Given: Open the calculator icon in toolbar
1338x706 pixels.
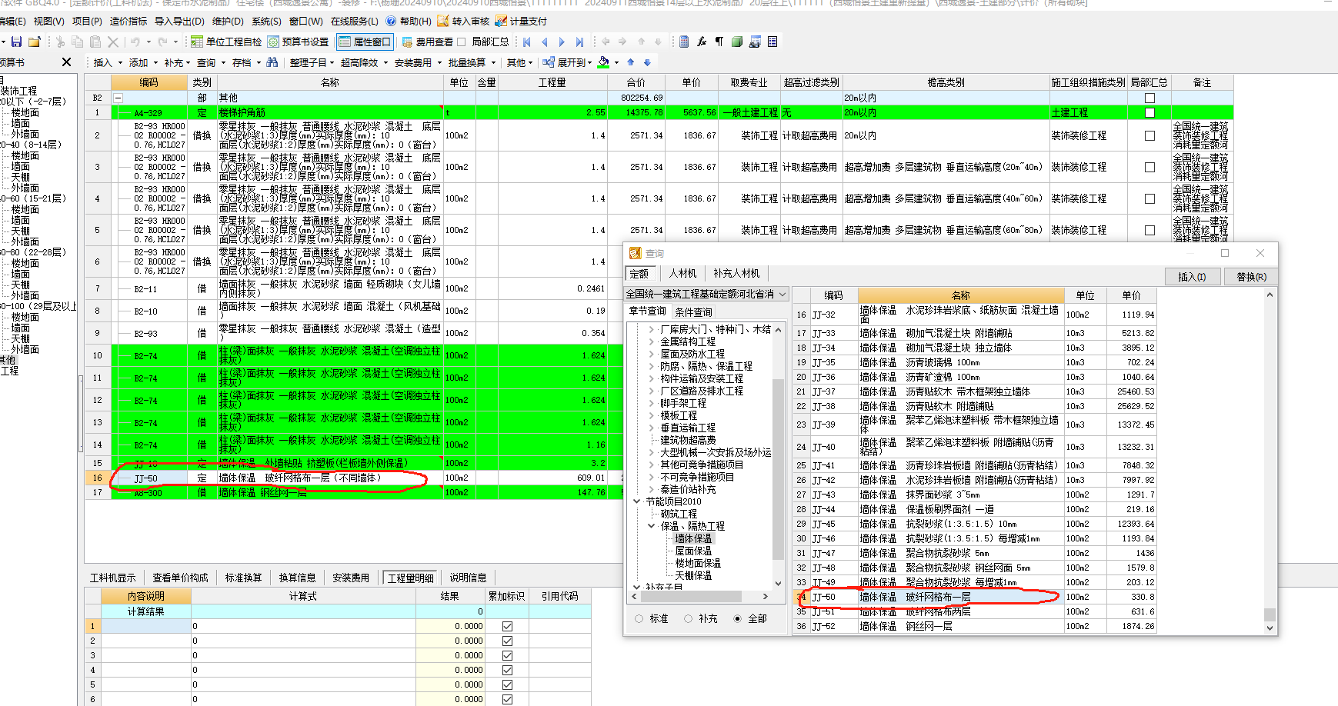Looking at the screenshot, I should point(684,42).
